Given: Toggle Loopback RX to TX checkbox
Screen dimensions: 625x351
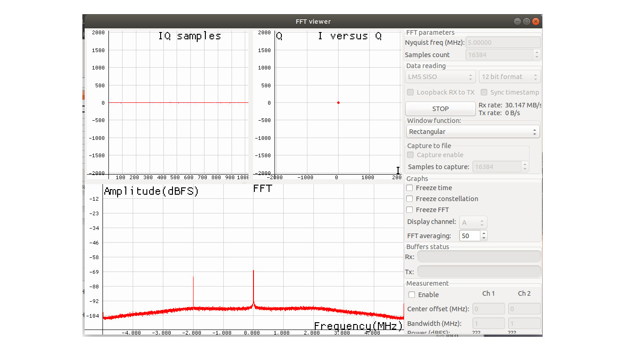Looking at the screenshot, I should coord(410,92).
